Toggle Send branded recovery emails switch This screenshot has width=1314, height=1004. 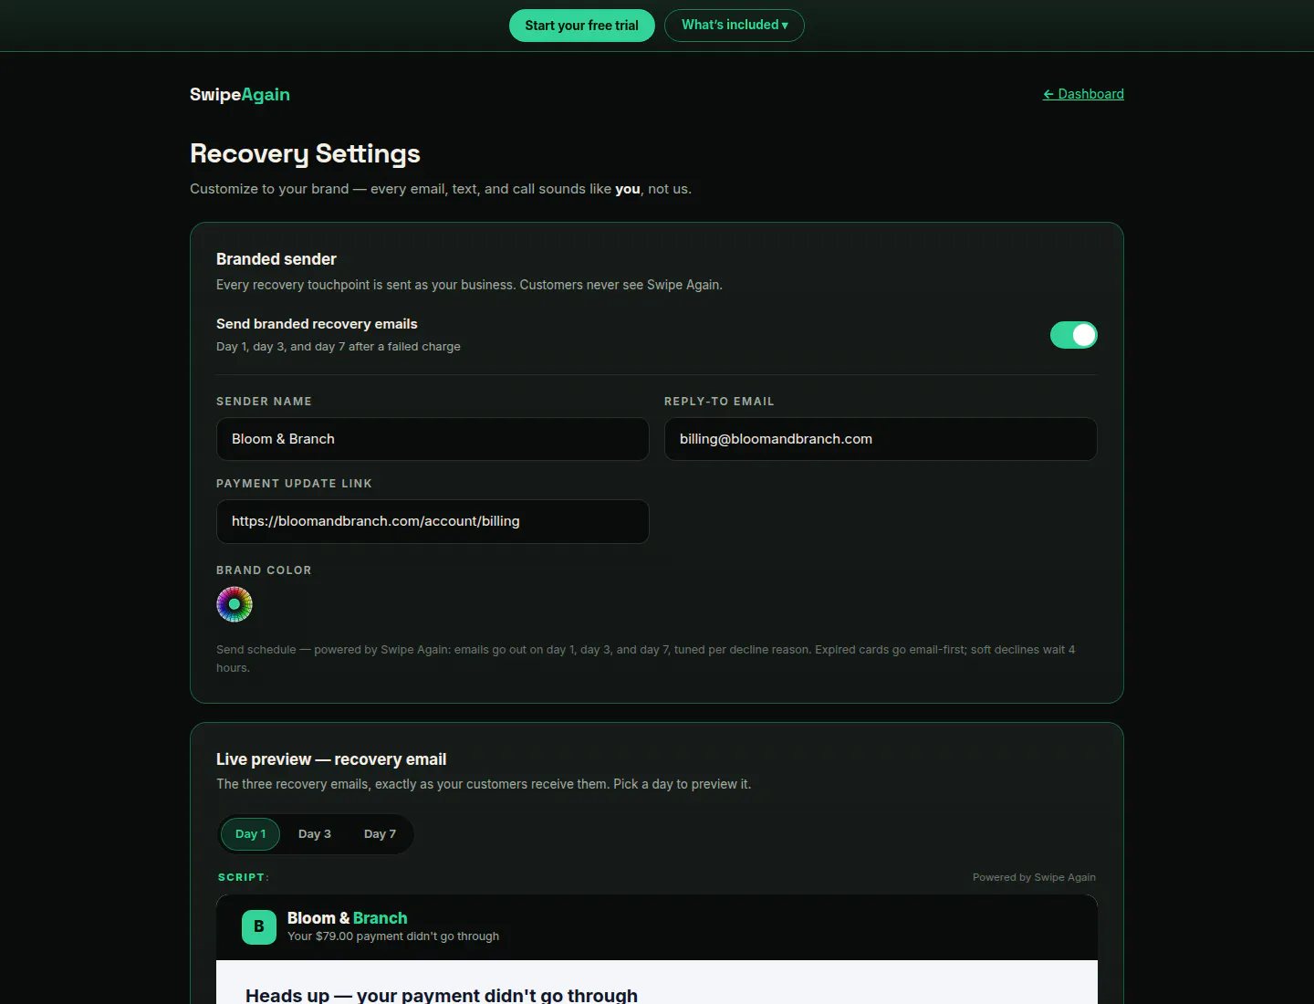click(x=1074, y=335)
